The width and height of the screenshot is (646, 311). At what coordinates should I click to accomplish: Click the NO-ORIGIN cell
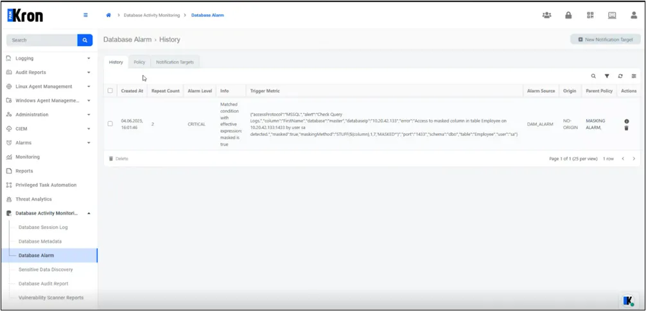(x=571, y=124)
